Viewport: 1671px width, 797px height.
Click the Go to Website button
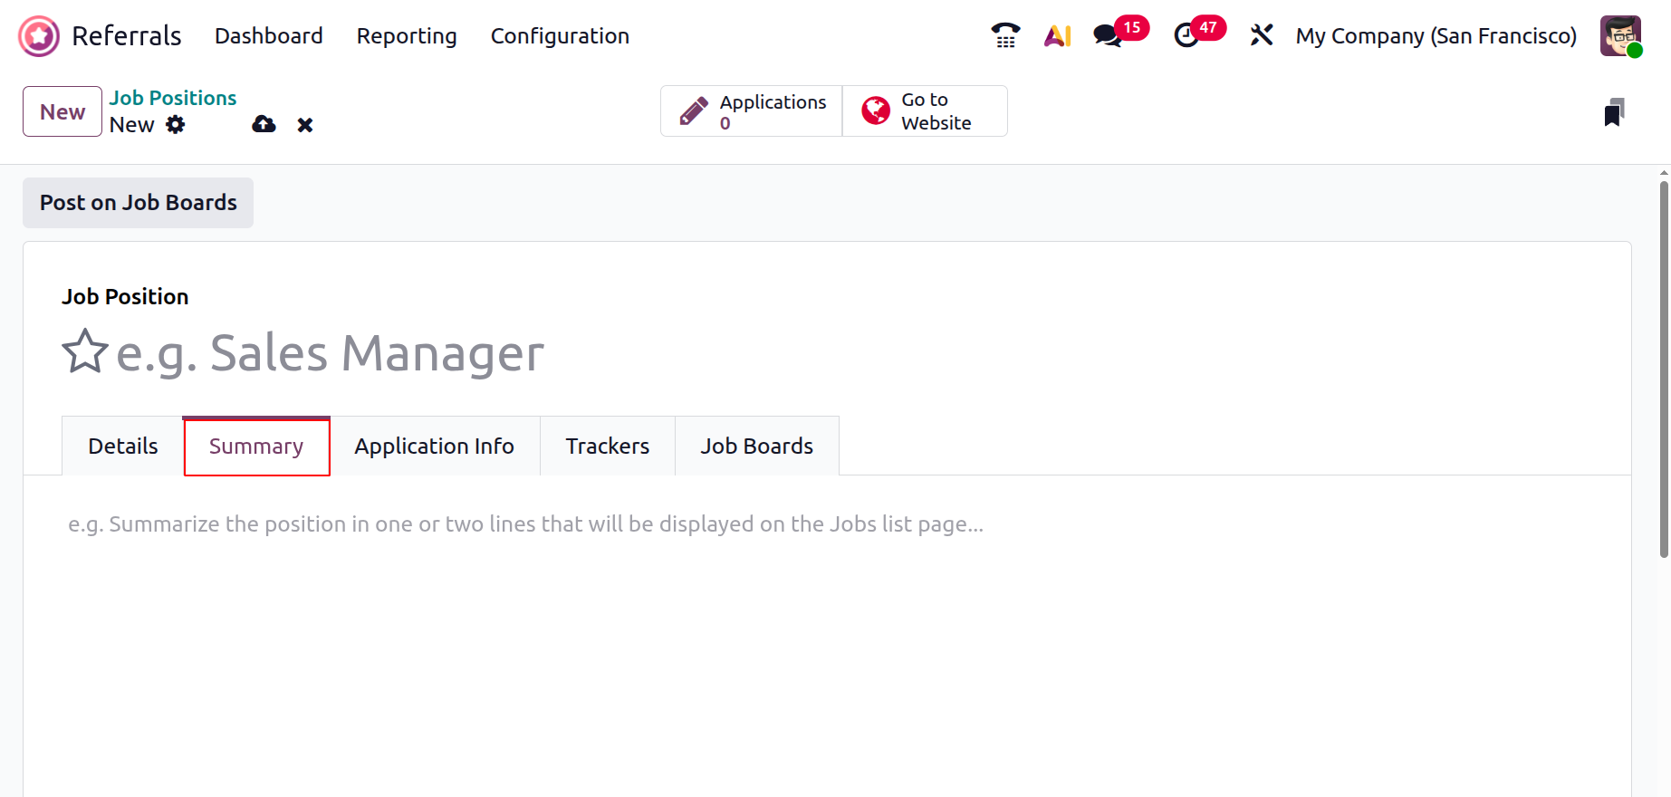click(x=925, y=111)
